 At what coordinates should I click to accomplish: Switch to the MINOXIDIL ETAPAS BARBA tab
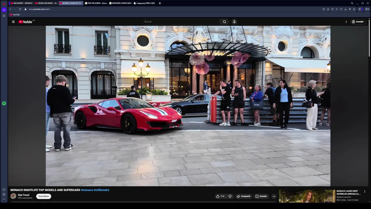pyautogui.click(x=120, y=3)
